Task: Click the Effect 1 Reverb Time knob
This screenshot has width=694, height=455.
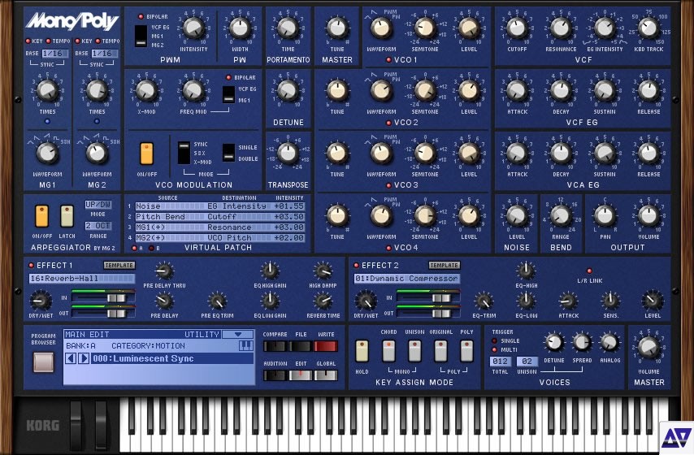Action: [323, 301]
